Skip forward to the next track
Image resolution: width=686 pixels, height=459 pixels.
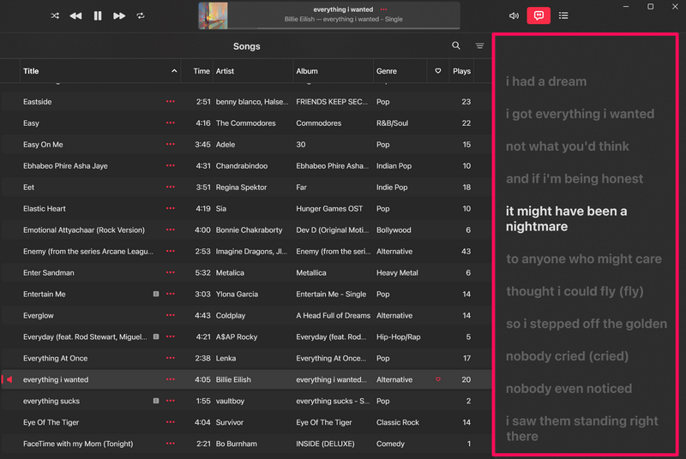[119, 15]
